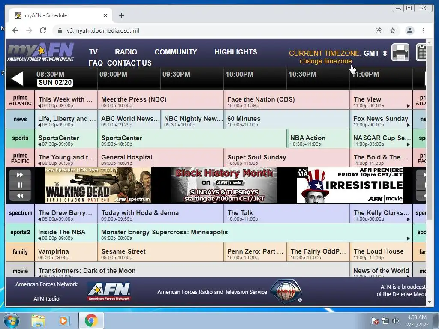Open CONTACT US page
439x329 pixels.
click(x=129, y=63)
